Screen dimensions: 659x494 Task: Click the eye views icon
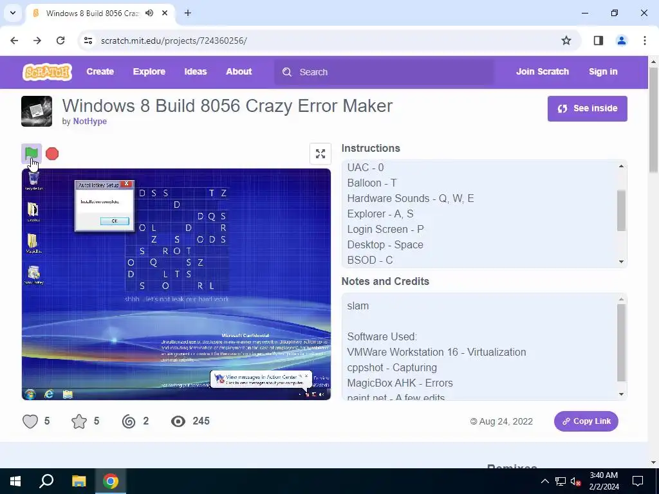click(x=178, y=421)
